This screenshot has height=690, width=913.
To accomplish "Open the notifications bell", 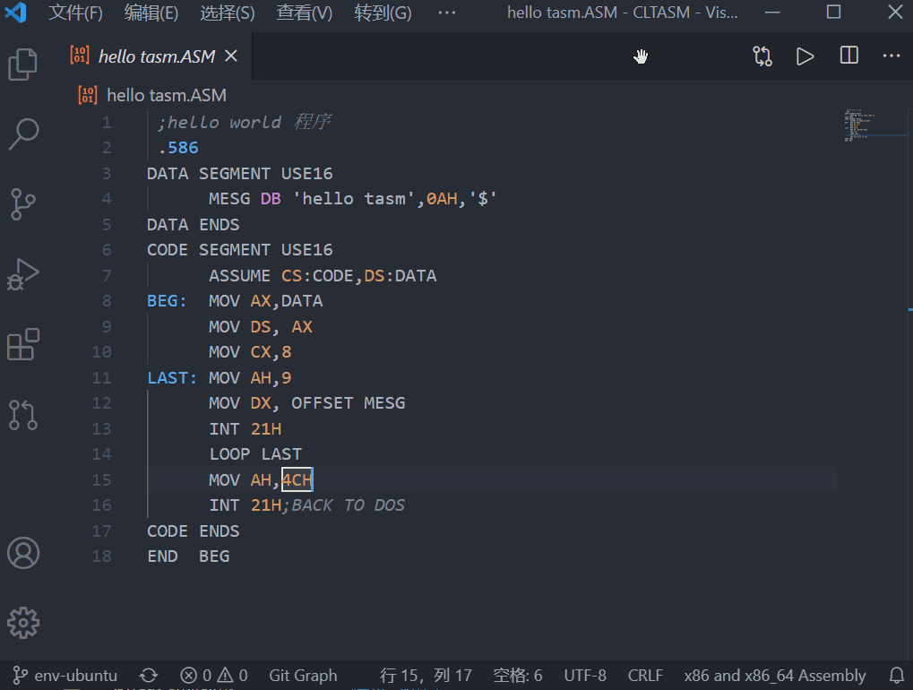I will [x=896, y=675].
